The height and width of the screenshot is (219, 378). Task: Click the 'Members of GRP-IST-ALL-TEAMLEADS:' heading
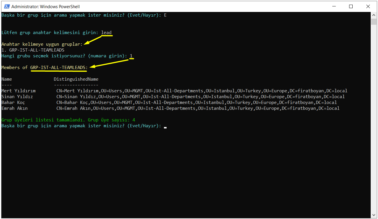pos(45,68)
